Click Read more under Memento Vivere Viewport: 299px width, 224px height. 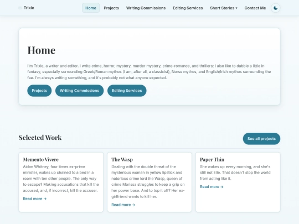[x=35, y=199]
